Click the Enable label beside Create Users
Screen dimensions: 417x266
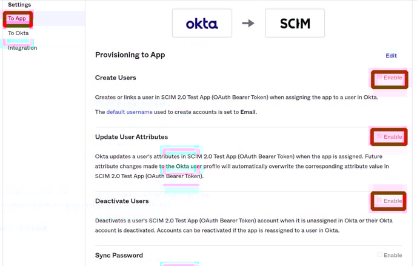[393, 78]
